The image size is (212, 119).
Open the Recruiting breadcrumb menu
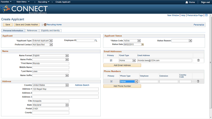tap(43, 2)
